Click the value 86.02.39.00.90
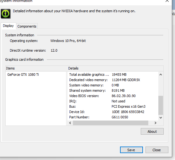Image resolution: width=175 pixels, height=160 pixels. tap(123, 96)
